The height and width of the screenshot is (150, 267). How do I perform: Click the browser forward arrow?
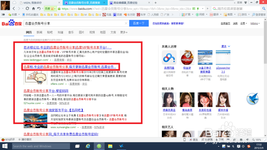point(19,9)
